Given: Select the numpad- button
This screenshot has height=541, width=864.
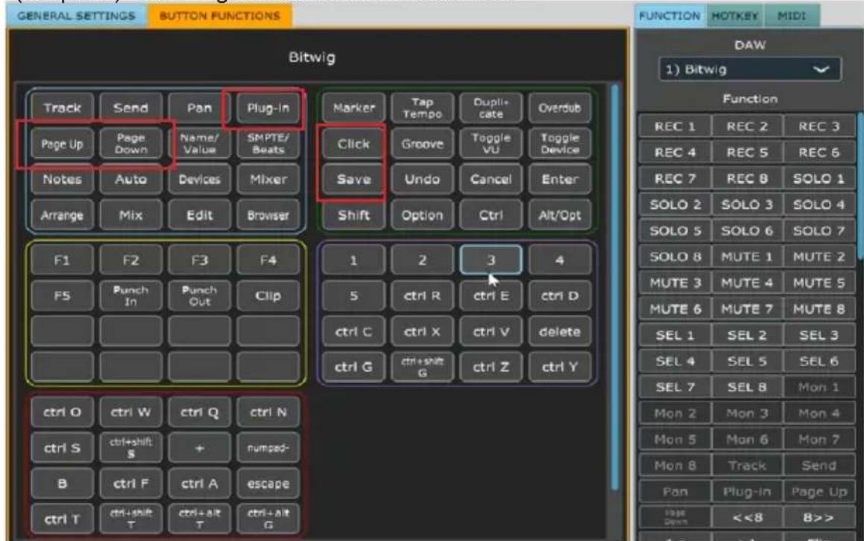Looking at the screenshot, I should click(268, 448).
